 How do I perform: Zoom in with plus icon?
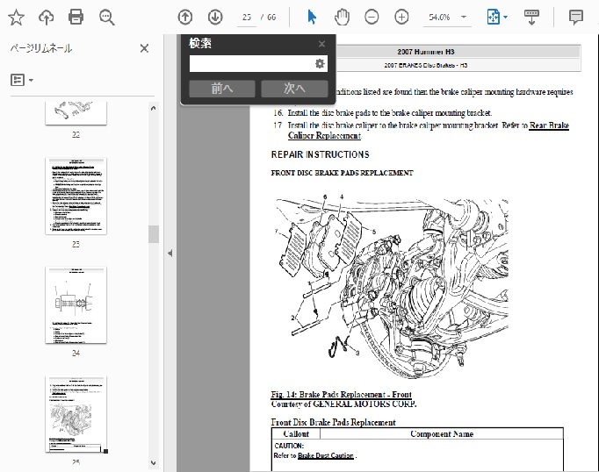401,18
